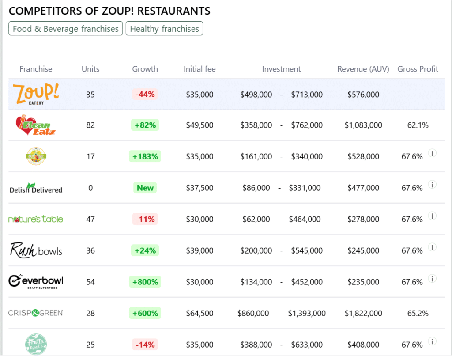452x356 pixels.
Task: Select the $37,500 initial fee
Action: [200, 188]
